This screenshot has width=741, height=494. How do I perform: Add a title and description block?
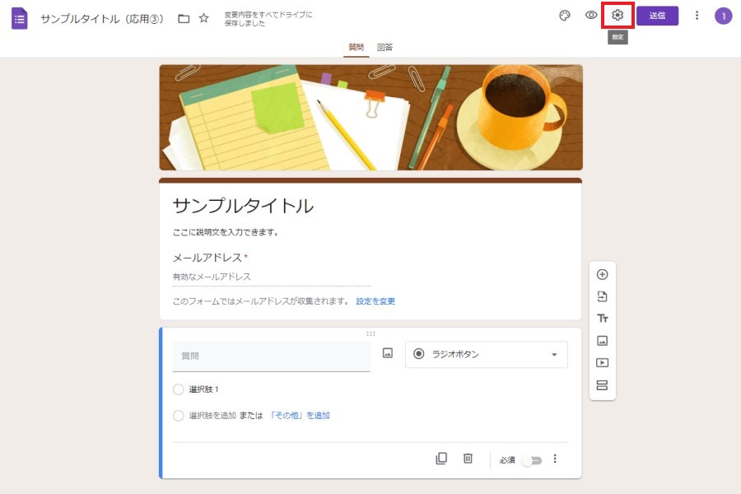[x=602, y=319]
